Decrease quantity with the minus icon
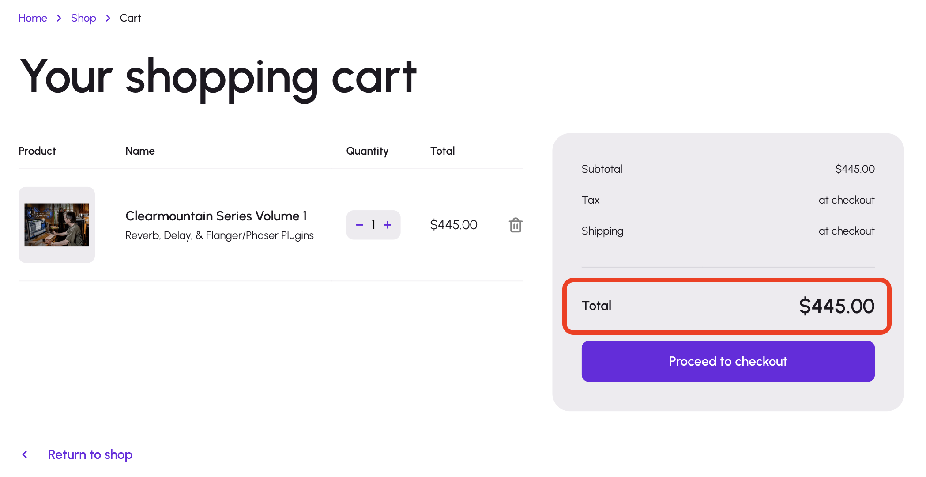 tap(359, 225)
